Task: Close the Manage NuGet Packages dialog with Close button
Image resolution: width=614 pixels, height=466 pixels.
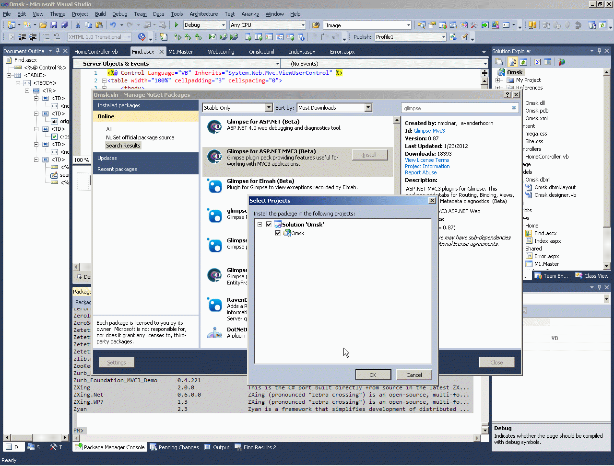Action: coord(496,363)
